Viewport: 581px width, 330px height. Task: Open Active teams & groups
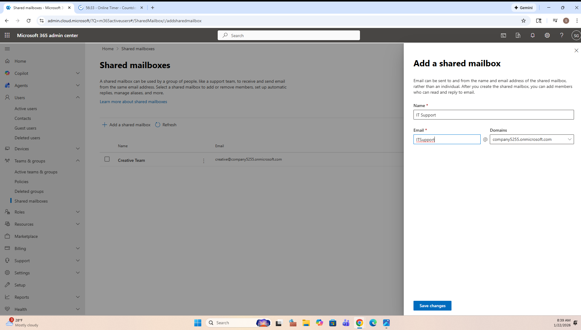coord(36,172)
